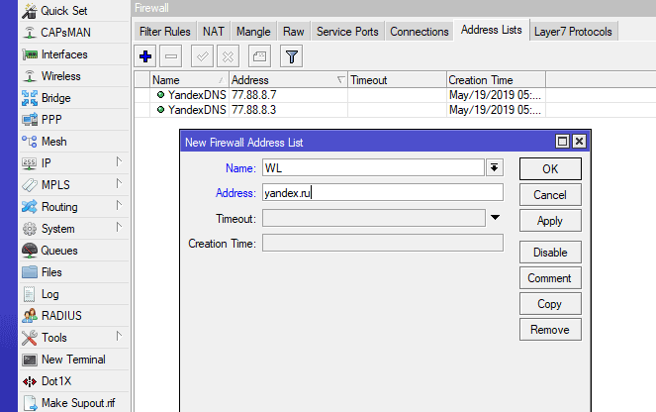Open the CAPsMAN menu item

(x=74, y=33)
